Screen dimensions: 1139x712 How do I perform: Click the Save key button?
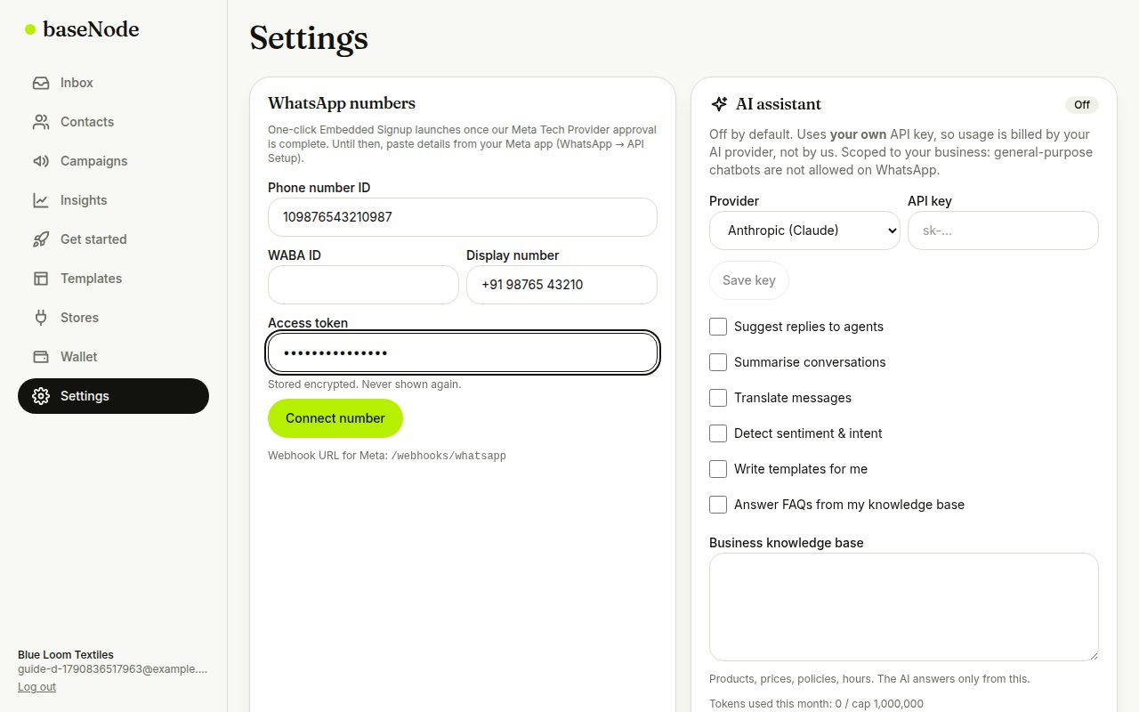pos(749,280)
